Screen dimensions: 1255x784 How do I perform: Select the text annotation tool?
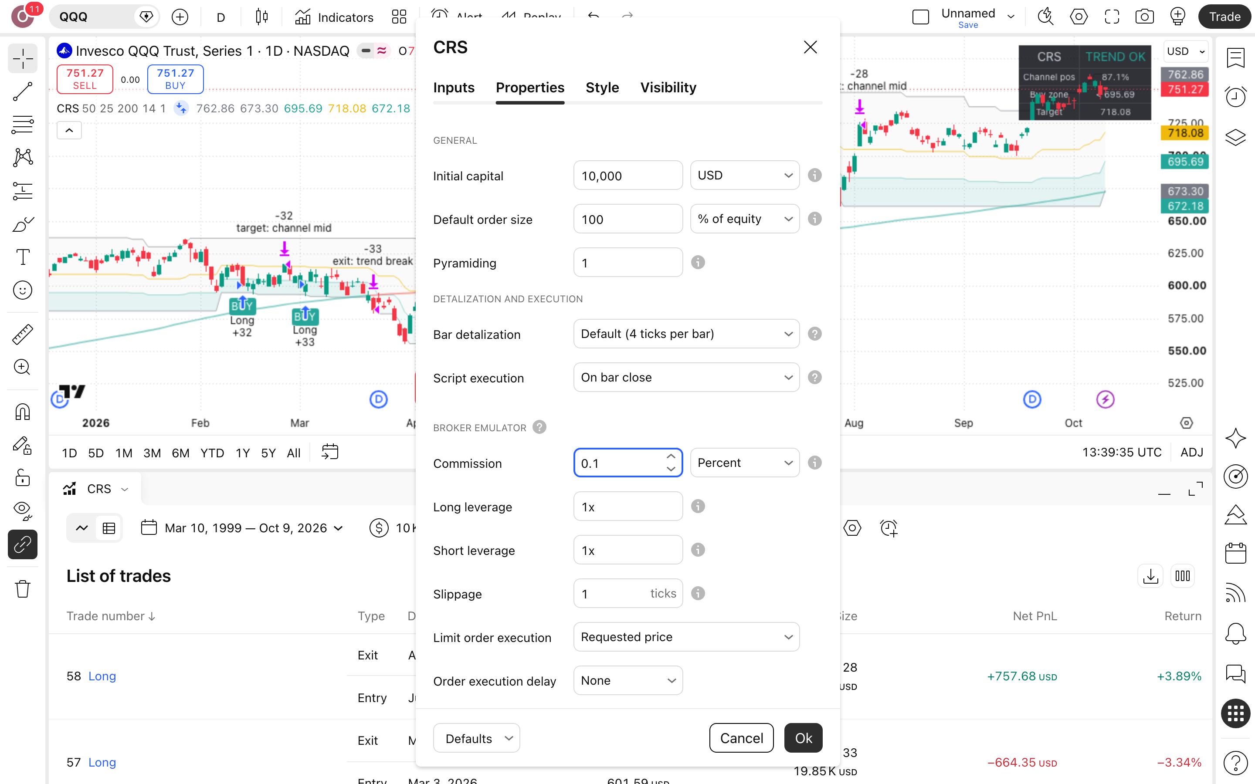tap(22, 257)
